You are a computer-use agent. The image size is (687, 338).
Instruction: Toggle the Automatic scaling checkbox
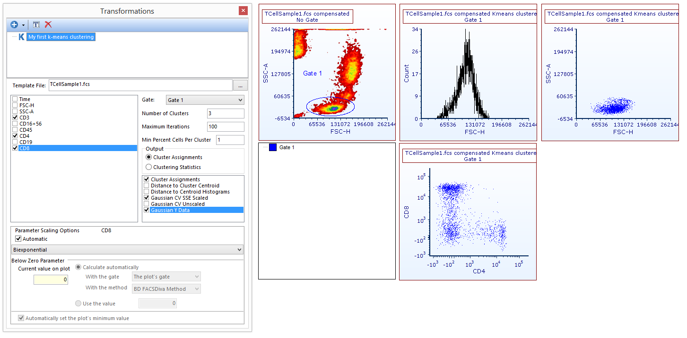click(x=18, y=239)
